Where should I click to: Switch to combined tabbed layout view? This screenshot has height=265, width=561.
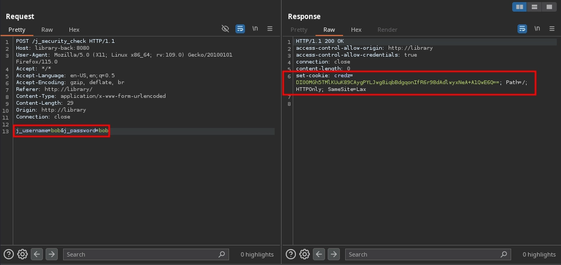(549, 7)
